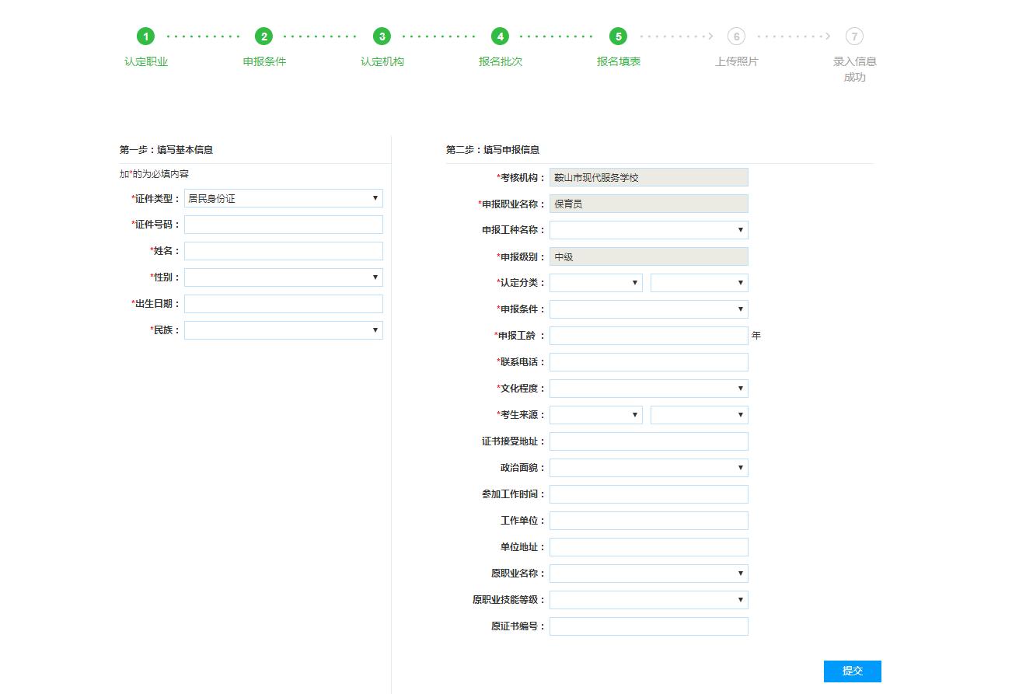The height and width of the screenshot is (694, 1026).
Task: Open the 政治面貌 dropdown
Action: coord(648,468)
